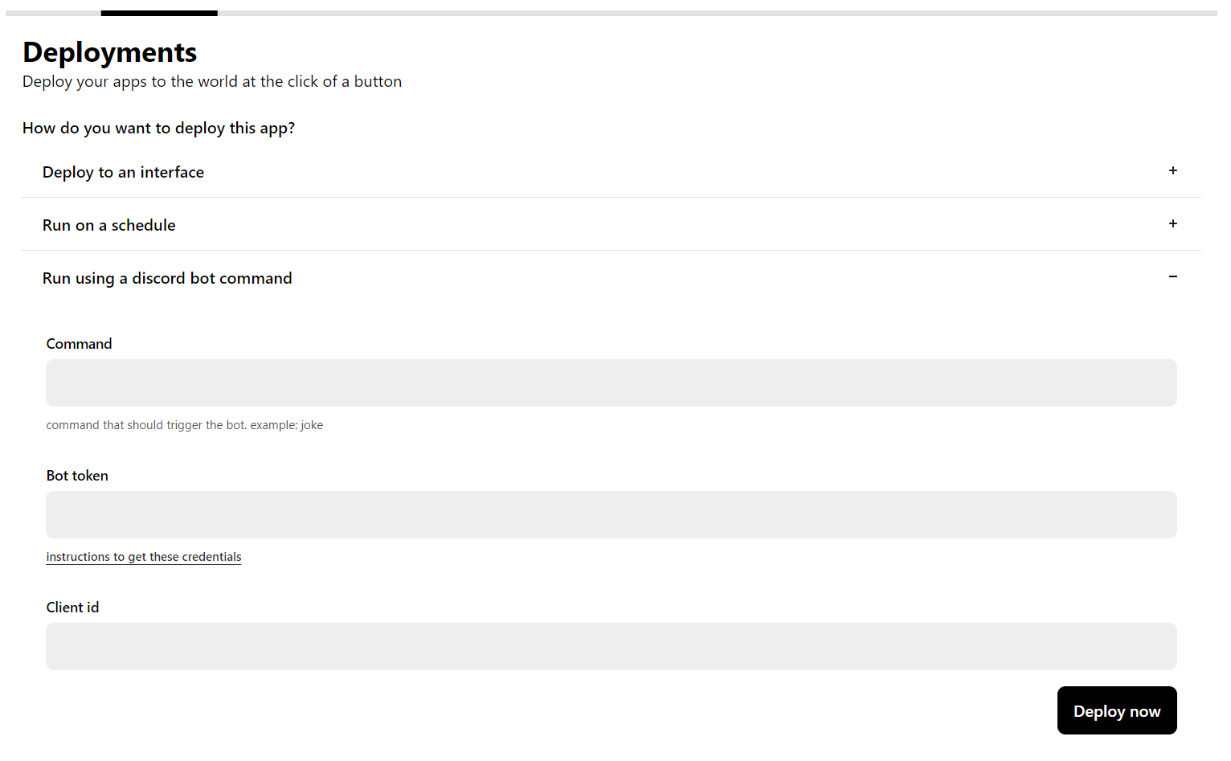The width and height of the screenshot is (1231, 761).
Task: Click the black progress segment at the top
Action: pos(158,10)
